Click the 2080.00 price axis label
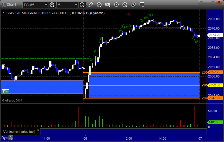Viewport: 224px width, 142px height. pyautogui.click(x=214, y=19)
